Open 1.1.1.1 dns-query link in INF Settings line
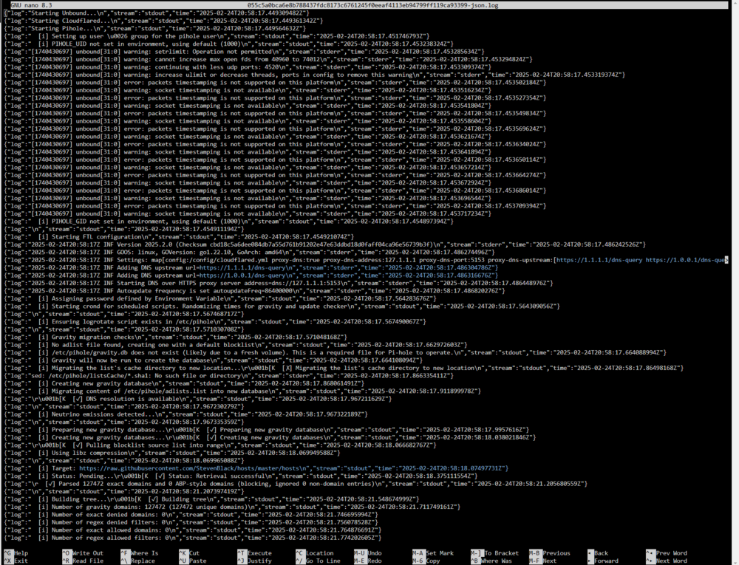Image resolution: width=739 pixels, height=565 pixels. 599,260
